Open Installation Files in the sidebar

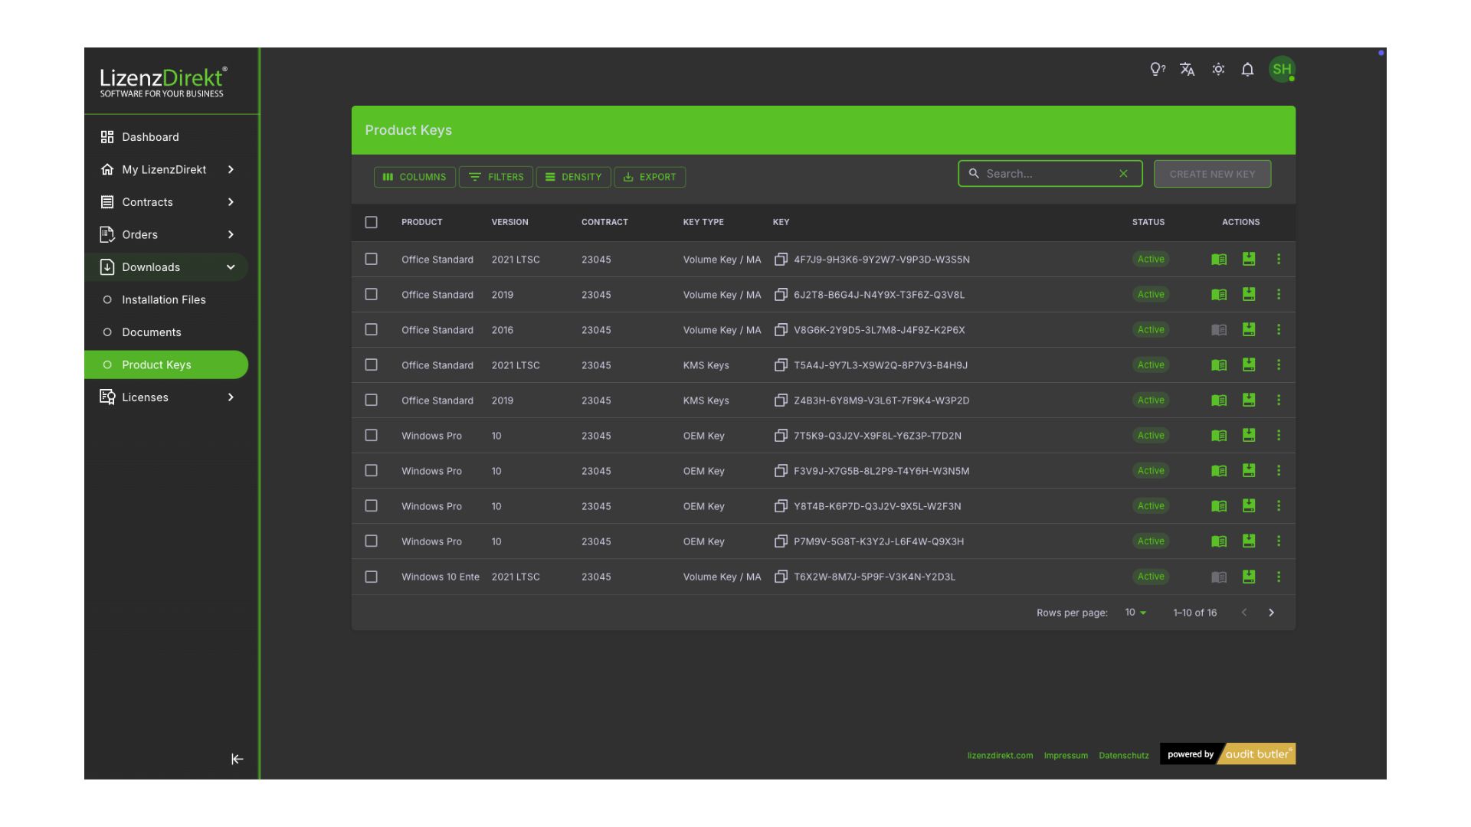pyautogui.click(x=163, y=300)
